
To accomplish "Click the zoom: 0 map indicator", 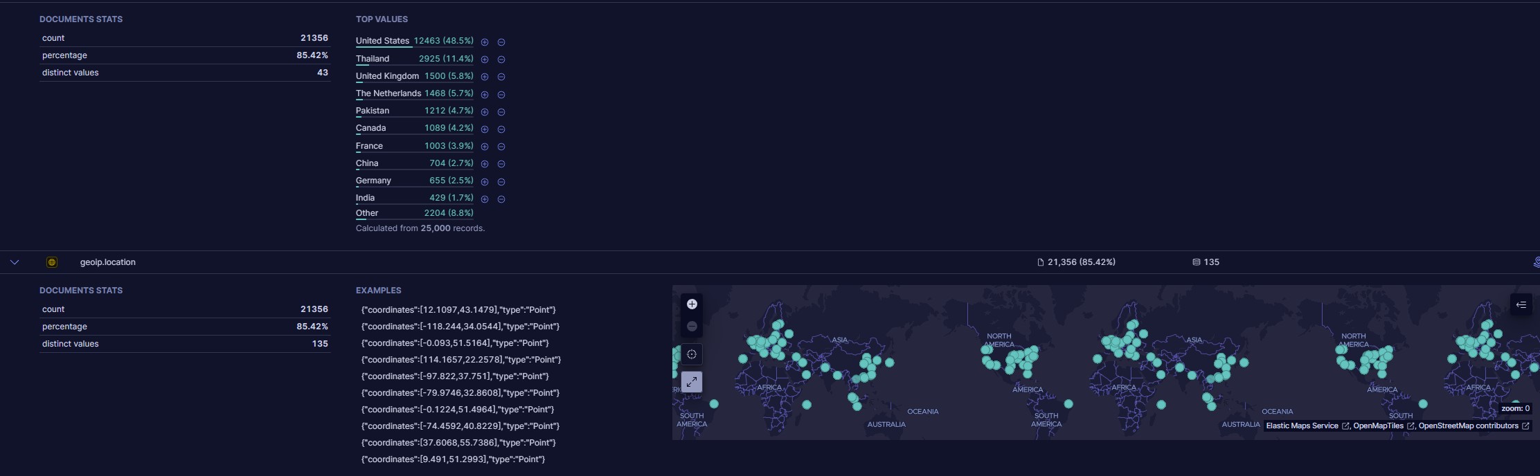I will pyautogui.click(x=1515, y=409).
